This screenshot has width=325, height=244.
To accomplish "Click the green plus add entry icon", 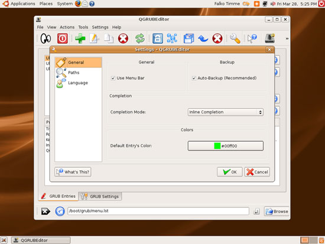I will point(80,38).
